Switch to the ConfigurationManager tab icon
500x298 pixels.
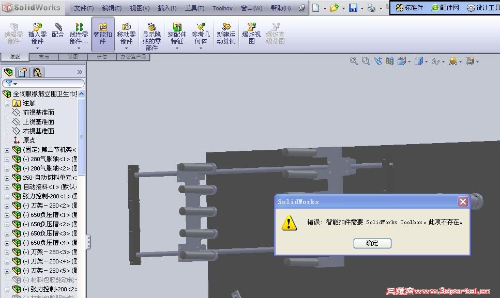(37, 72)
